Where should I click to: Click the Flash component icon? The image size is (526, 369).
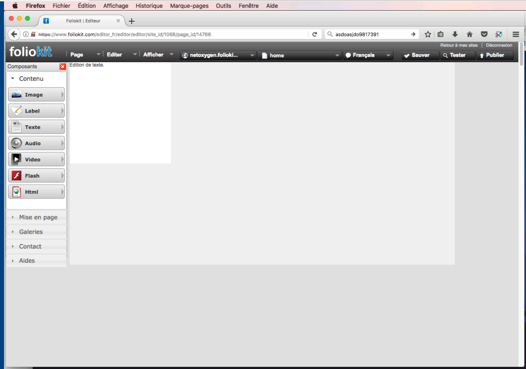coord(16,176)
